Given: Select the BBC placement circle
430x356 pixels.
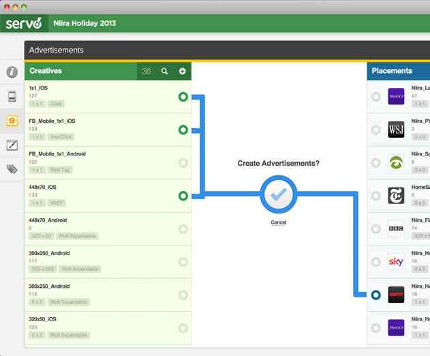Looking at the screenshot, I should click(x=375, y=228).
